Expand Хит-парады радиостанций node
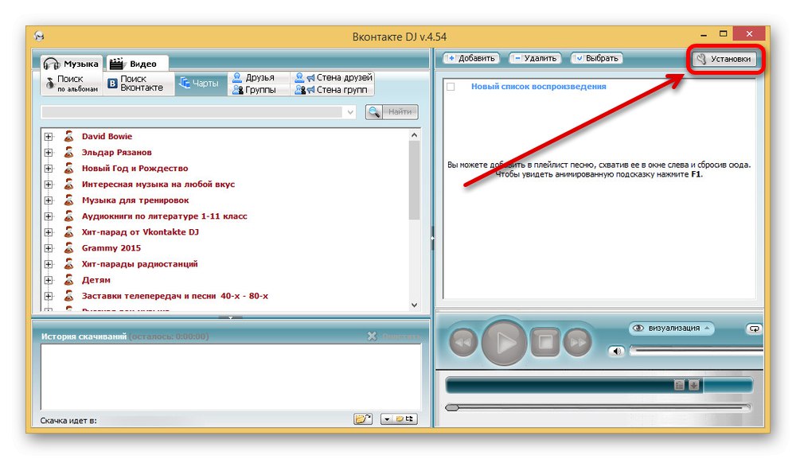 [49, 264]
